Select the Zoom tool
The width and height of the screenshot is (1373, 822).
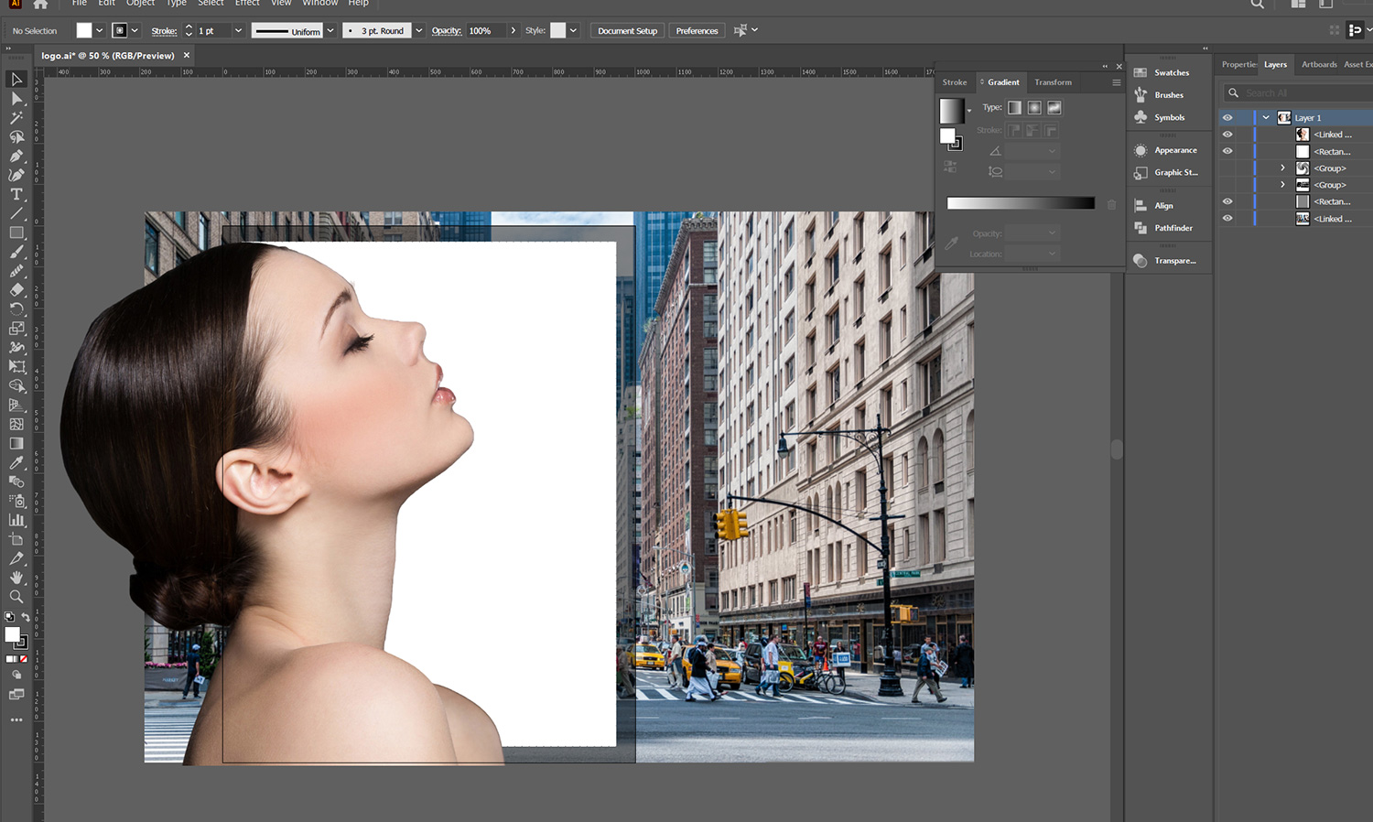point(16,597)
